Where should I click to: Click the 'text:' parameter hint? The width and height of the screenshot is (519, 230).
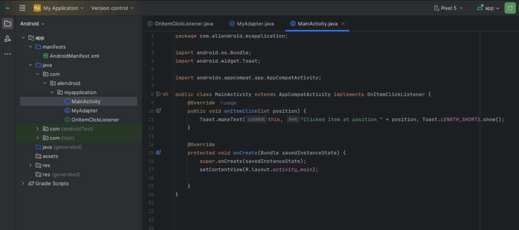coord(293,119)
